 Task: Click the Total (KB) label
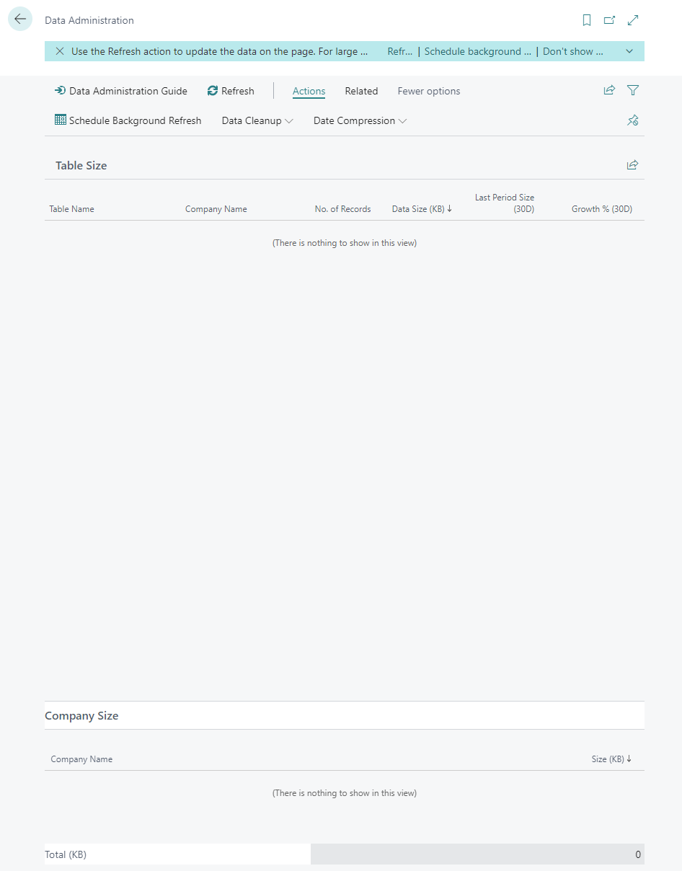[x=66, y=854]
